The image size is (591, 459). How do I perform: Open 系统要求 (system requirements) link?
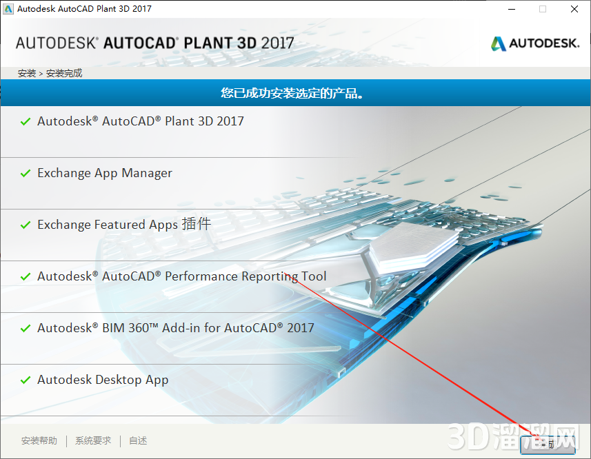[x=92, y=440]
